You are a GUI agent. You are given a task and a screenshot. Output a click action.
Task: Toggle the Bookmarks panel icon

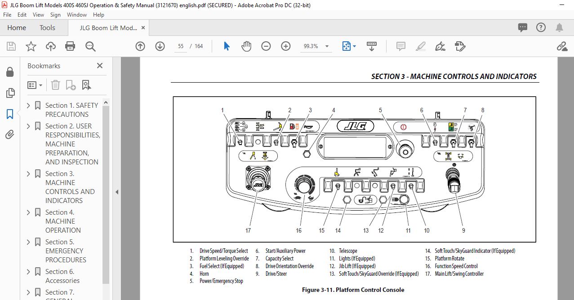tap(10, 114)
